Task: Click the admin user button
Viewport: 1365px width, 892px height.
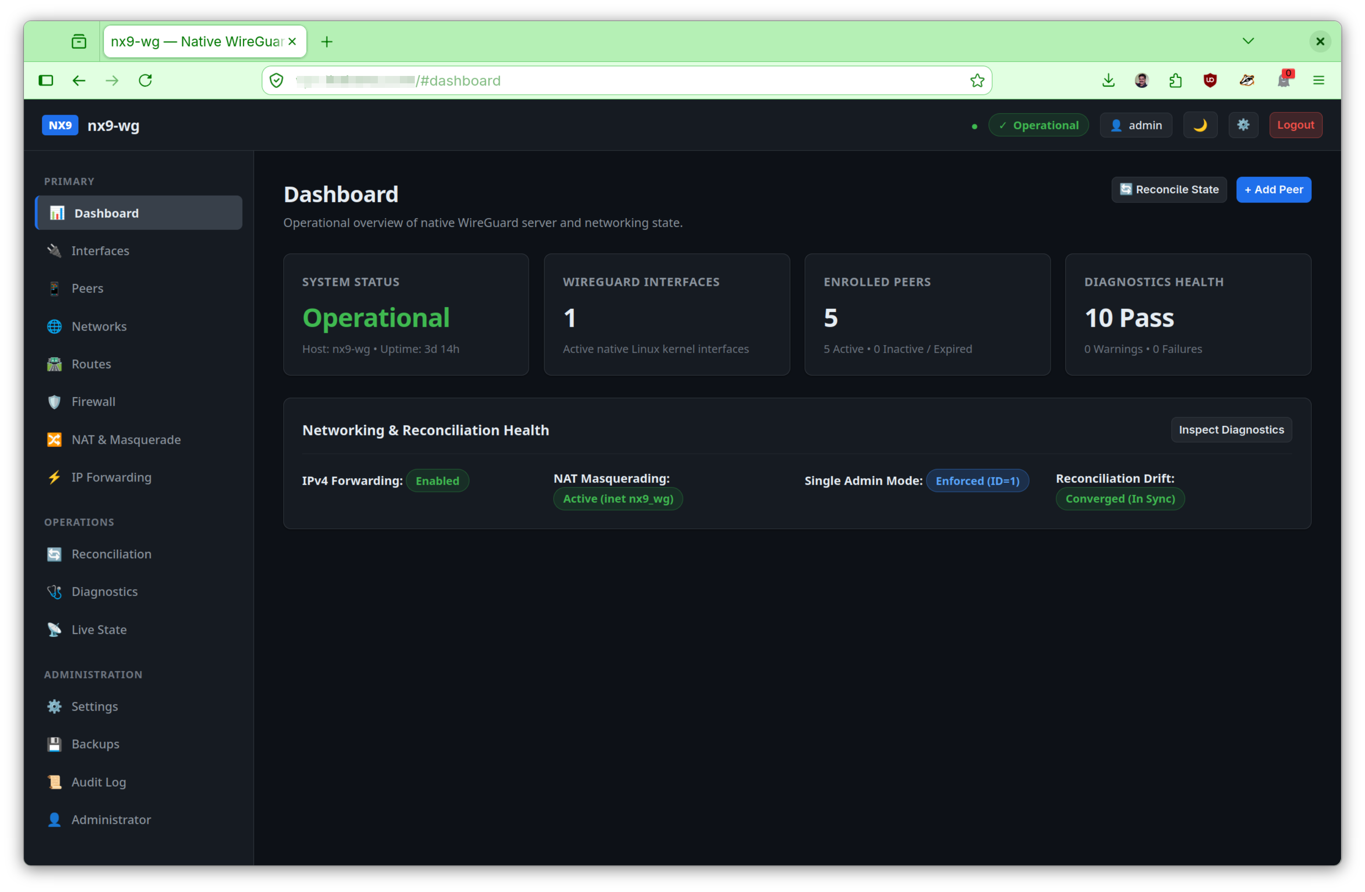Action: click(1136, 125)
